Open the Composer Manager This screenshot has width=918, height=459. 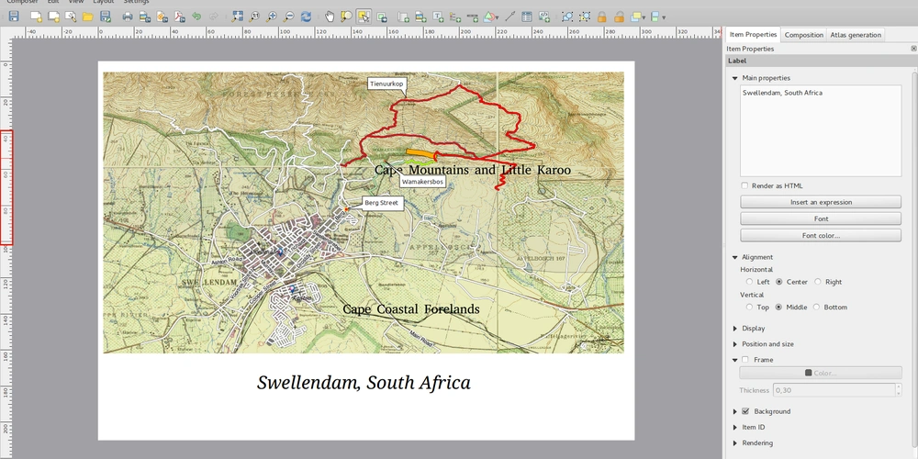[71, 17]
